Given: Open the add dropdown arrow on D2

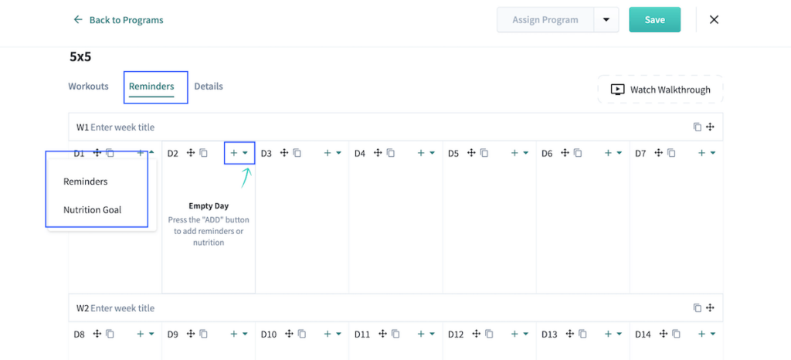Looking at the screenshot, I should click(246, 154).
